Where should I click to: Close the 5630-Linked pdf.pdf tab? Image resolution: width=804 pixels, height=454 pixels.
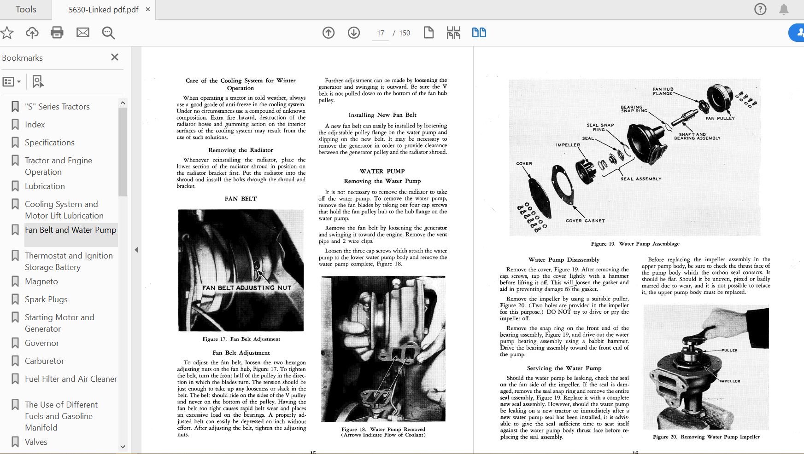tap(147, 9)
